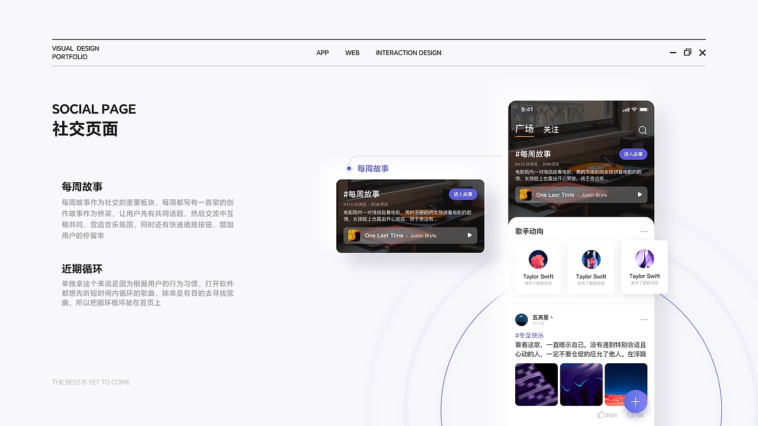
Task: Click the #每周故事 title in enlarged card
Action: click(x=362, y=194)
